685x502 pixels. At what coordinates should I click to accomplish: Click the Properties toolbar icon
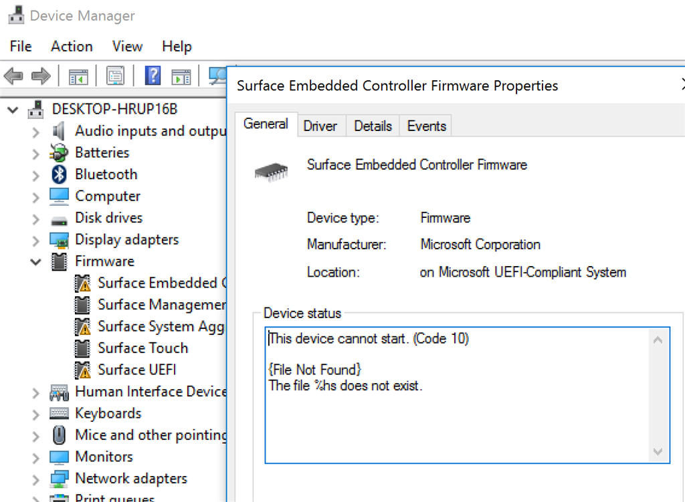click(x=116, y=76)
